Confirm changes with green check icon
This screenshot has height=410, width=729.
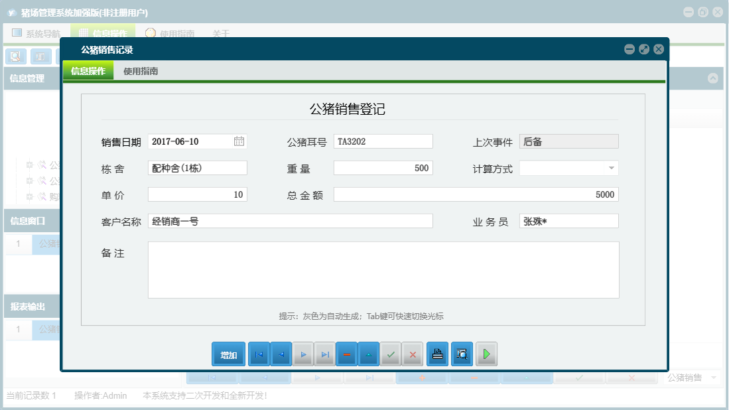point(391,354)
